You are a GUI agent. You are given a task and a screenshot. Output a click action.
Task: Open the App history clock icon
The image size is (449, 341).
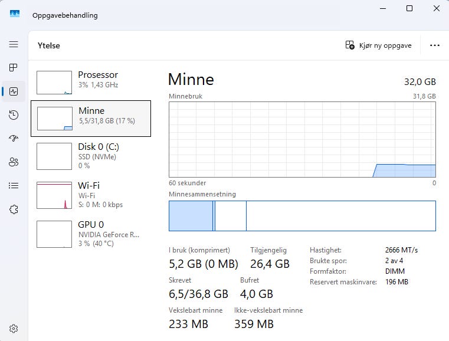click(14, 115)
